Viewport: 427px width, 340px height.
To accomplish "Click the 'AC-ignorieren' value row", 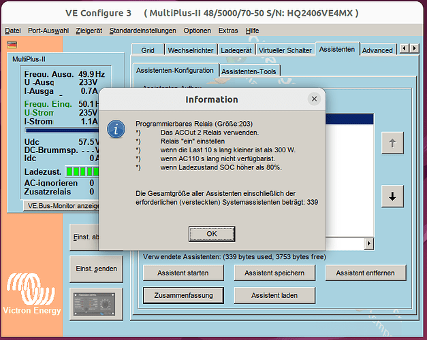I will tap(59, 183).
